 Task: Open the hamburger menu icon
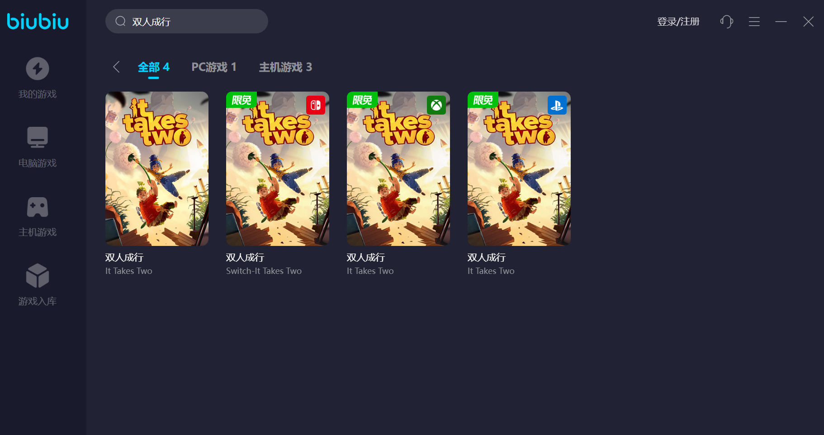point(754,22)
